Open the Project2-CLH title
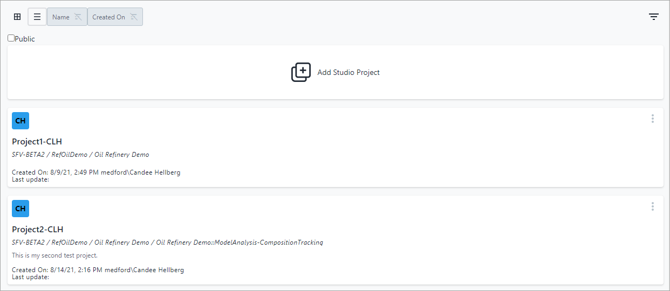 (x=37, y=230)
